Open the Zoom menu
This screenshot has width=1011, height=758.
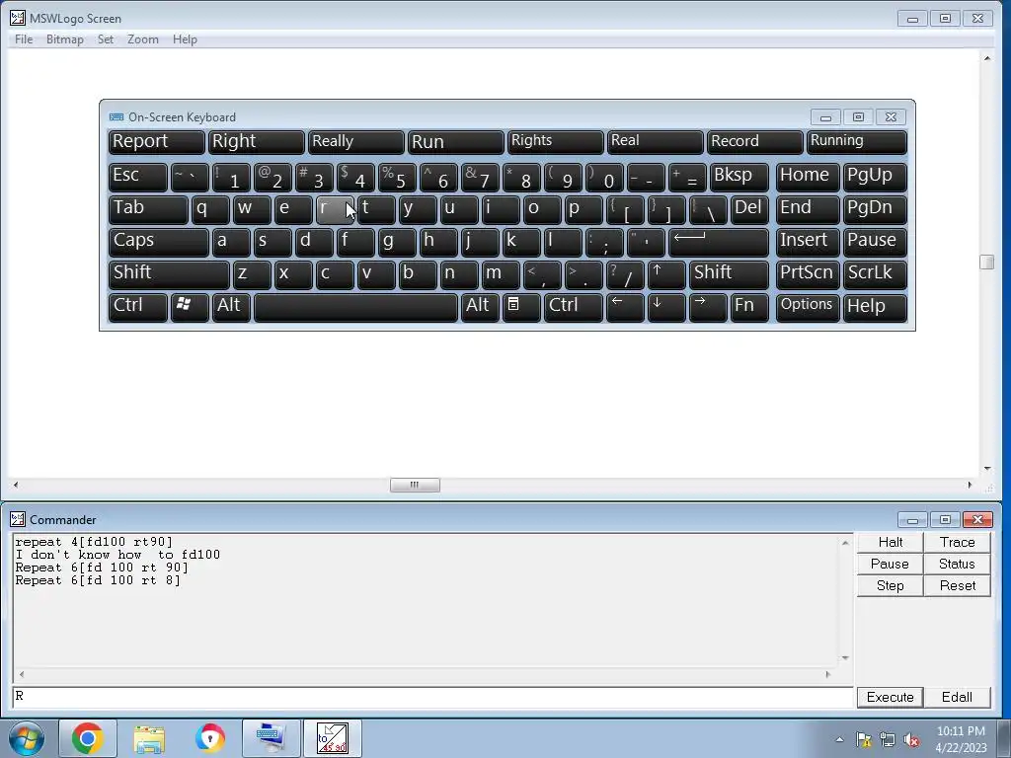(x=143, y=39)
